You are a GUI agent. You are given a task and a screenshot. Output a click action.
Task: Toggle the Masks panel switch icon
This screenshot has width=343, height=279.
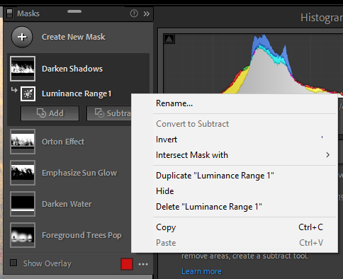(10, 13)
